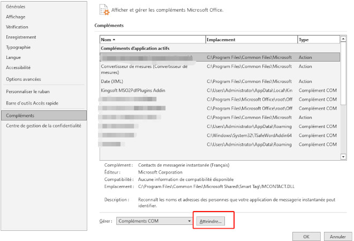354x241 pixels.
Task: Click the list's scroll up arrow
Action: pyautogui.click(x=343, y=39)
